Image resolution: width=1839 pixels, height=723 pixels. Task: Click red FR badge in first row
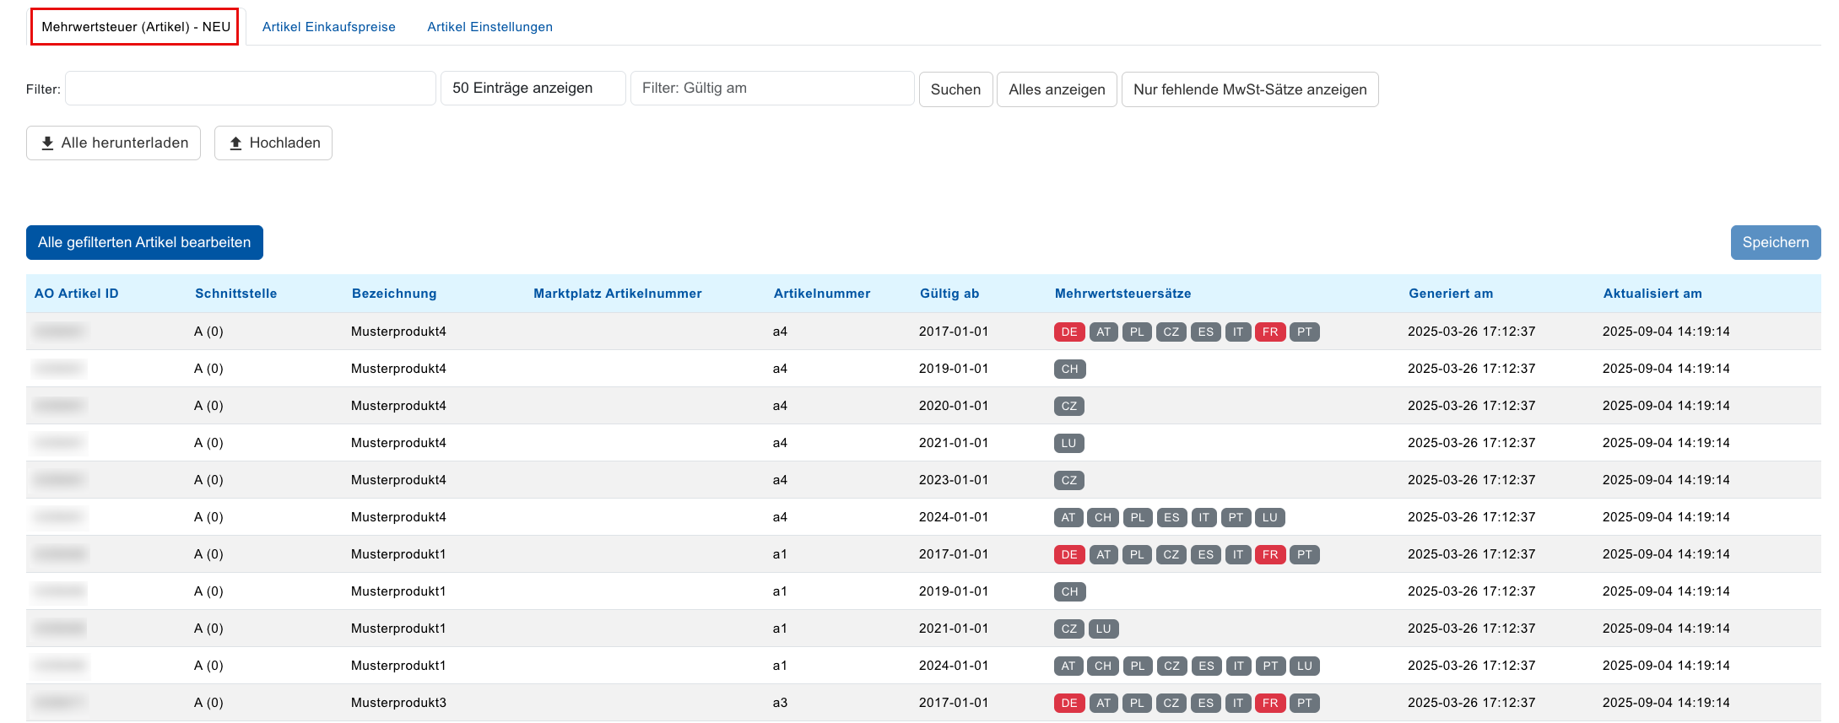coord(1269,332)
